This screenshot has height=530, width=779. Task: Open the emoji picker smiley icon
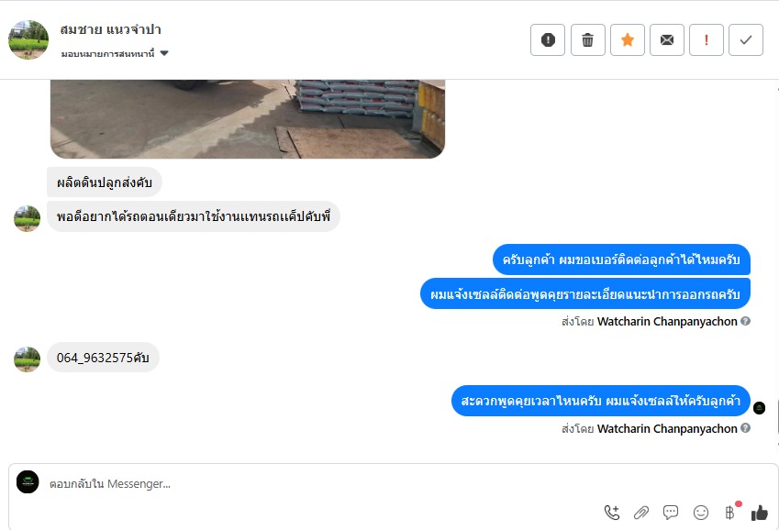point(700,512)
